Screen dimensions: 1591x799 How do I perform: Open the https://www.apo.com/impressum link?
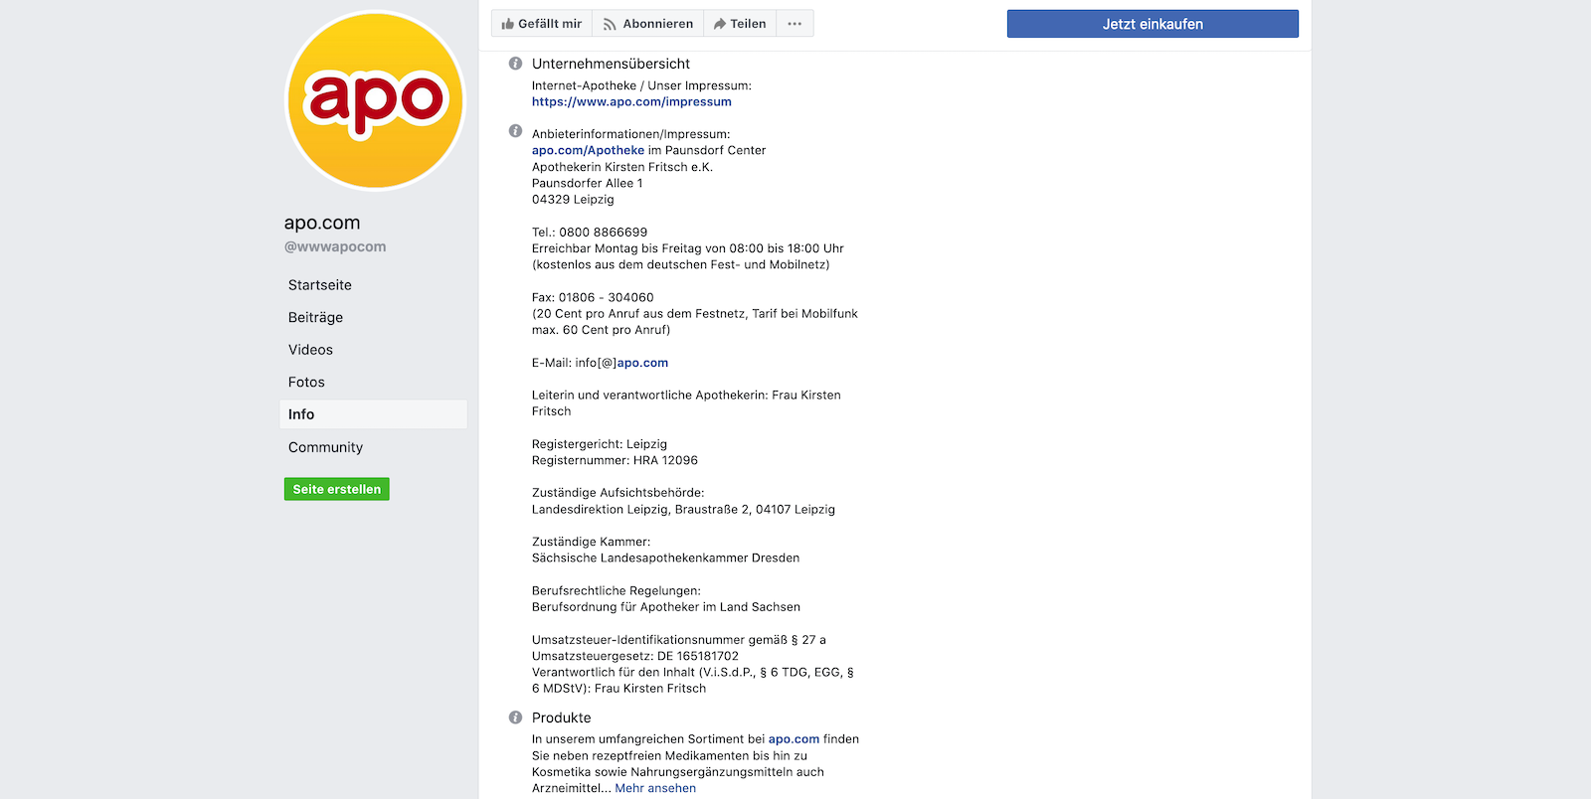tap(631, 101)
